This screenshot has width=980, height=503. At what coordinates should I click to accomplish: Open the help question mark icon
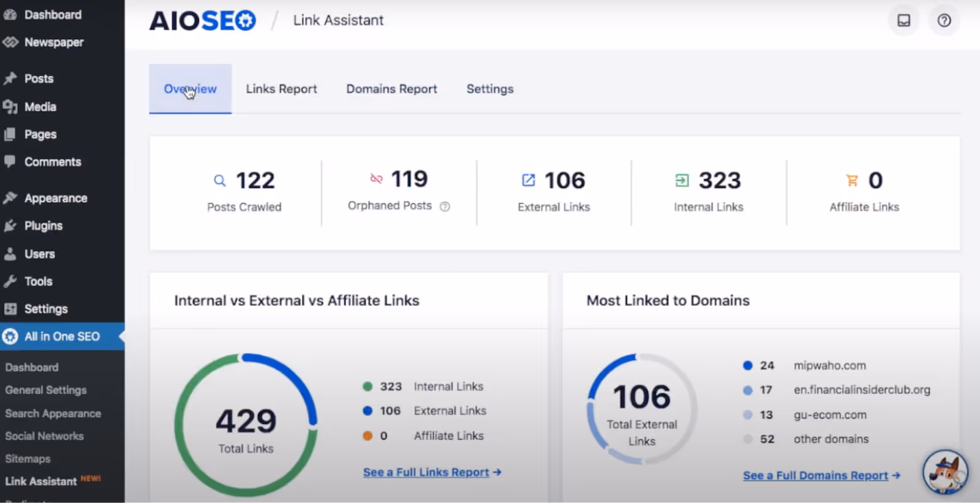(x=944, y=21)
